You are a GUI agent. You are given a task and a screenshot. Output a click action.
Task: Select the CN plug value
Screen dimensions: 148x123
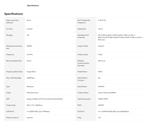pyautogui.click(x=99, y=118)
